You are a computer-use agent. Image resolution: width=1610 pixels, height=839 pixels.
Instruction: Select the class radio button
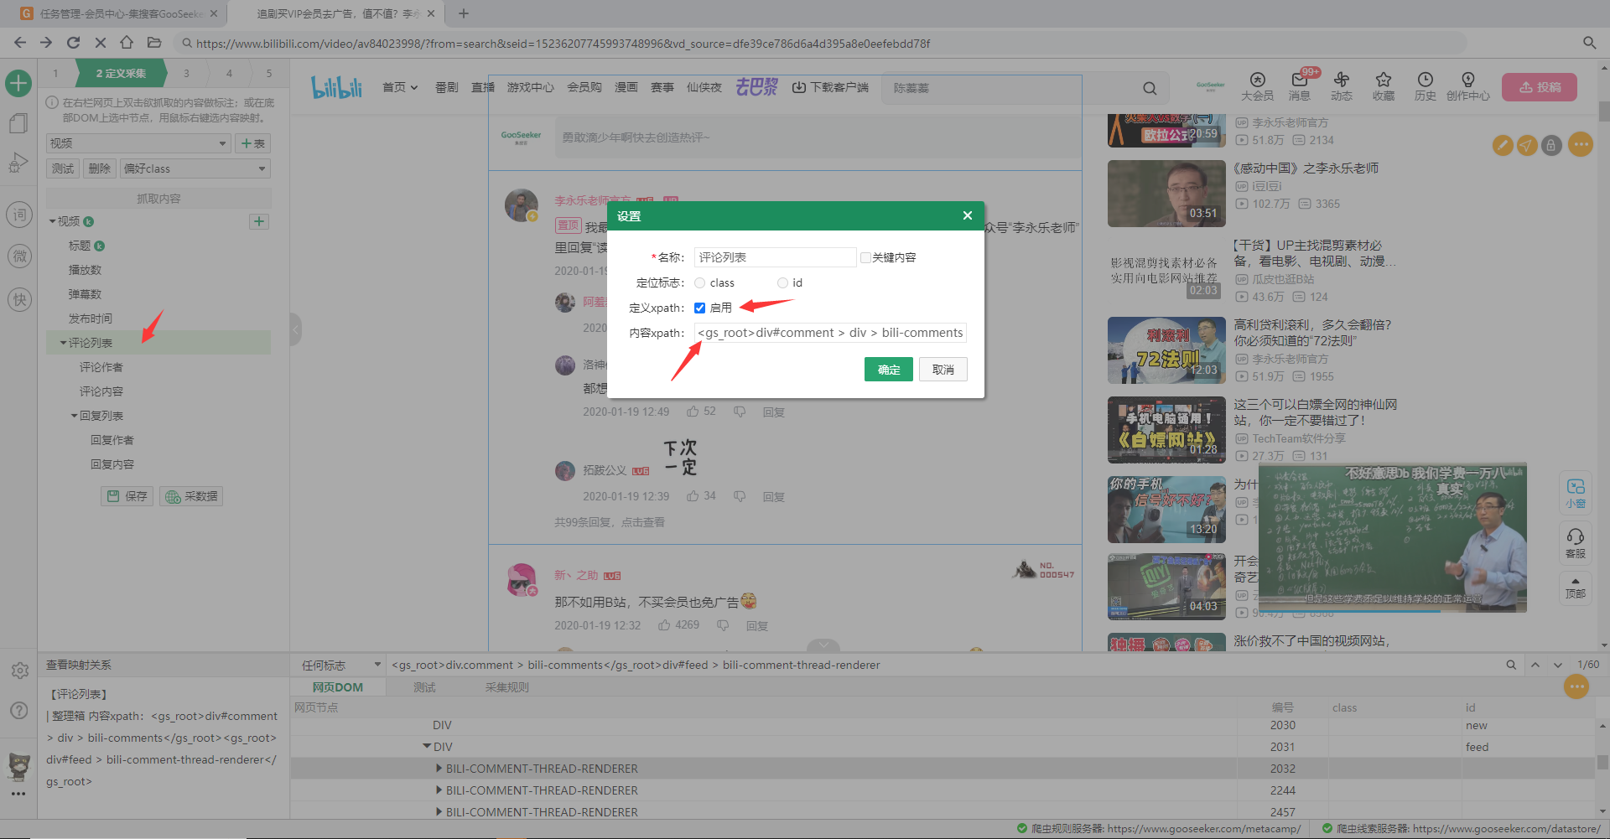[x=699, y=283]
